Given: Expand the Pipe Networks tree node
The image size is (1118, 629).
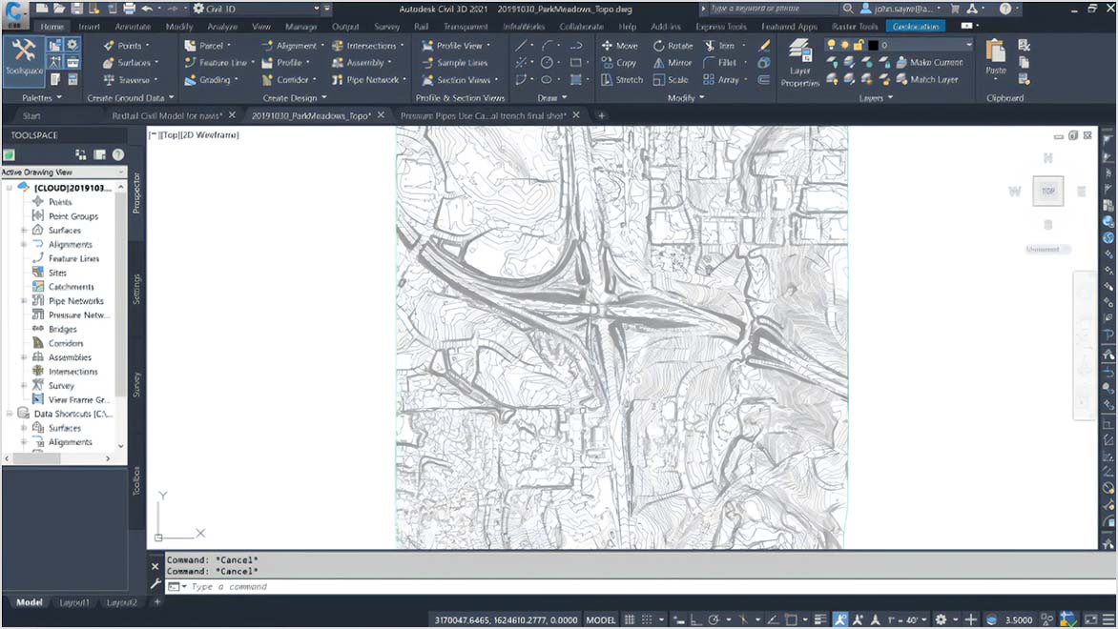Looking at the screenshot, I should pyautogui.click(x=24, y=301).
